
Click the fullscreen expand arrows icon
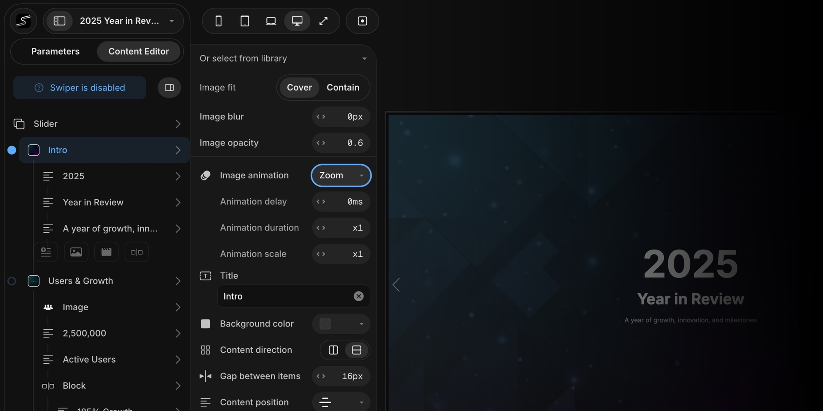point(323,21)
